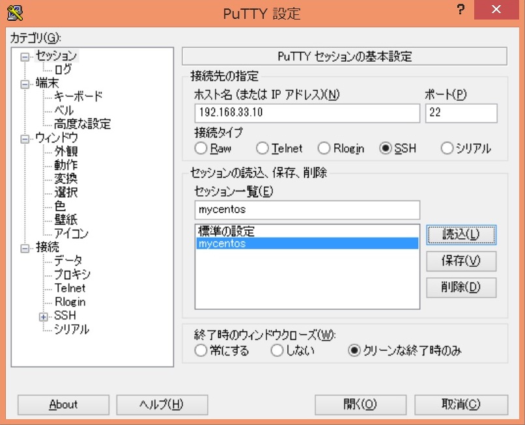Open the 選択 settings
The image size is (525, 425).
click(66, 193)
